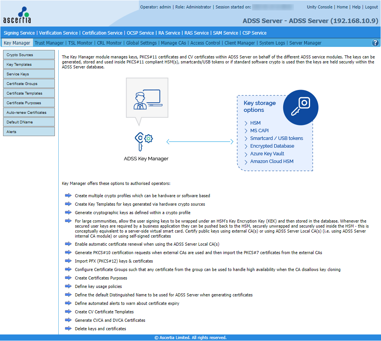Click arrow bullet beside Create multiple crypto profiles
This screenshot has height=341, width=381.
coord(68,195)
